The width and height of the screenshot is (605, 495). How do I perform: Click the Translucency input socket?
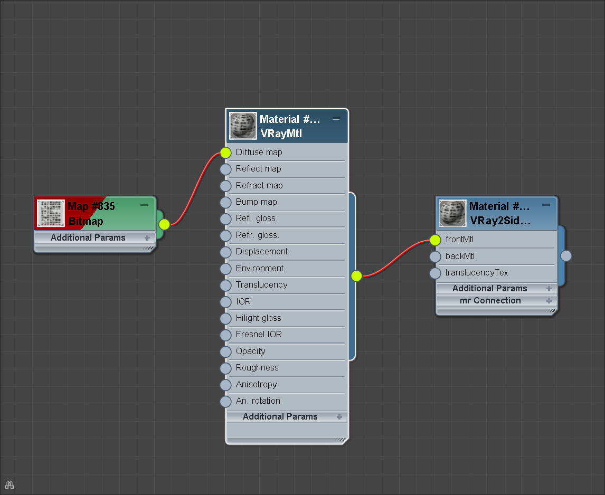click(226, 285)
